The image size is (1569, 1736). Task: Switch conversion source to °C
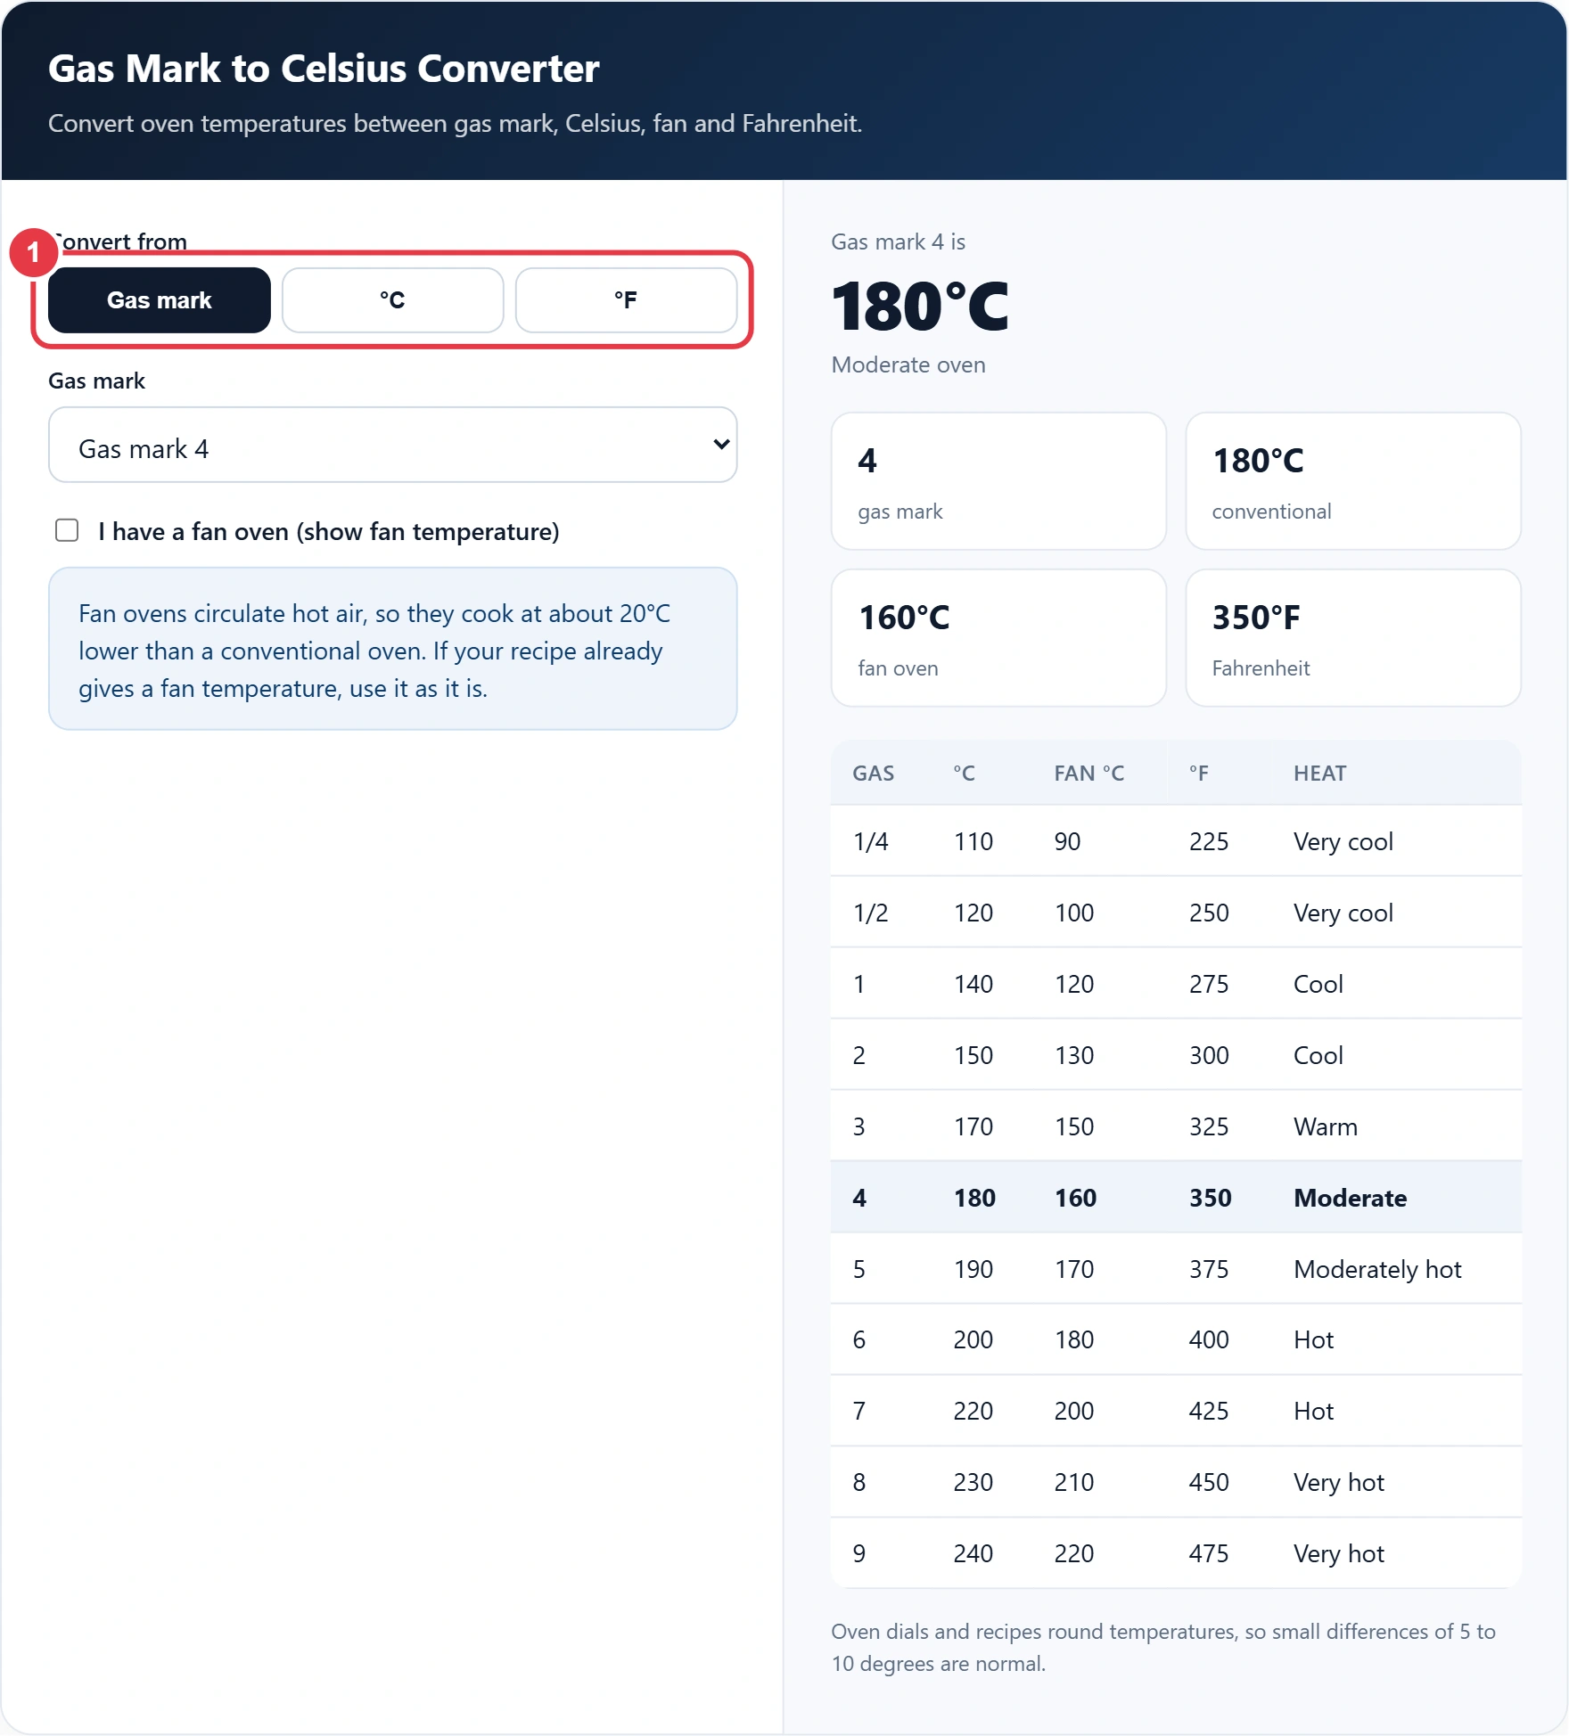coord(392,300)
